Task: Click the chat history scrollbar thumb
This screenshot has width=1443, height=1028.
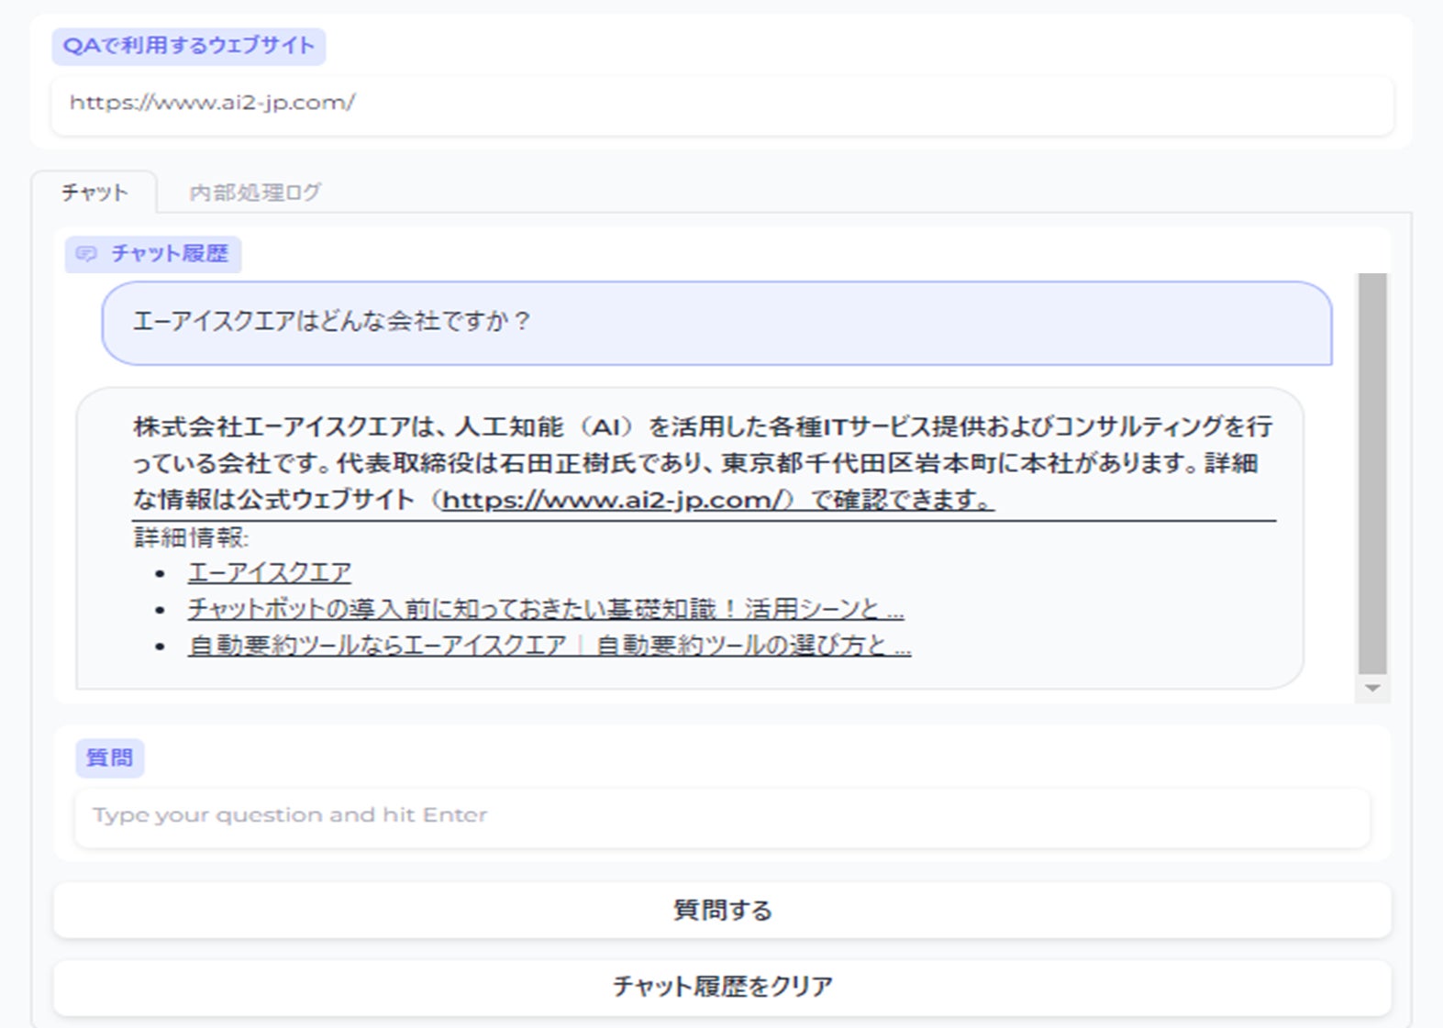Action: [1372, 473]
